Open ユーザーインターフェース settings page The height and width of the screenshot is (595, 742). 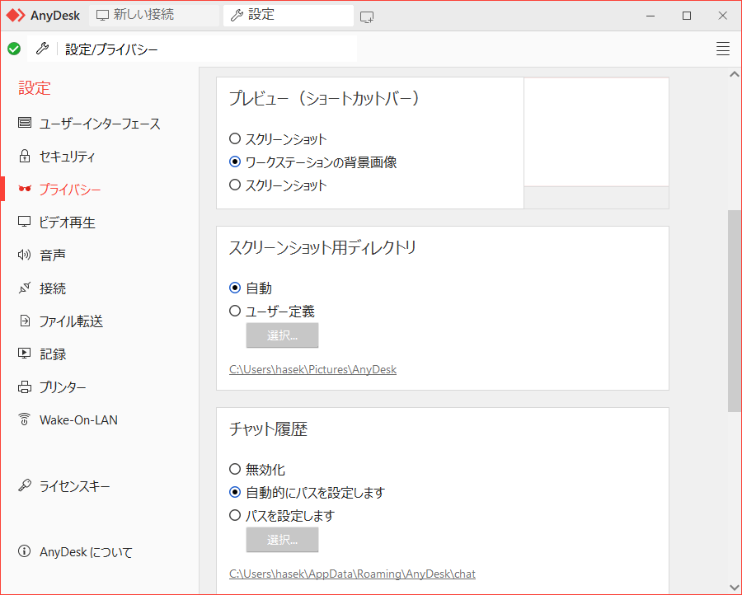pos(100,124)
